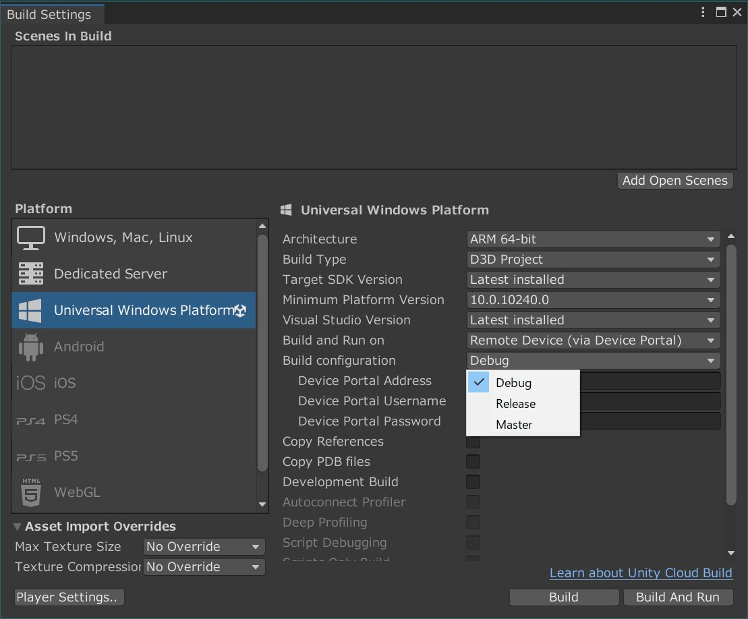Click the WebGL HTML5 icon
The image size is (748, 619).
(31, 492)
